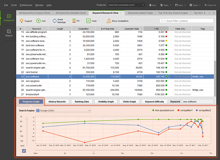Toggle competitor1 series in graph legend
The image size is (220, 160).
pos(185,110)
